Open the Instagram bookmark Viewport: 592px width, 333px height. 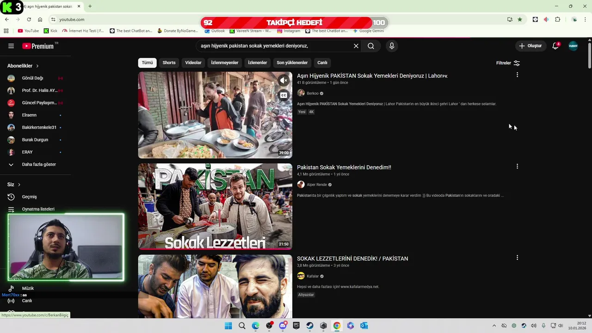coord(289,31)
